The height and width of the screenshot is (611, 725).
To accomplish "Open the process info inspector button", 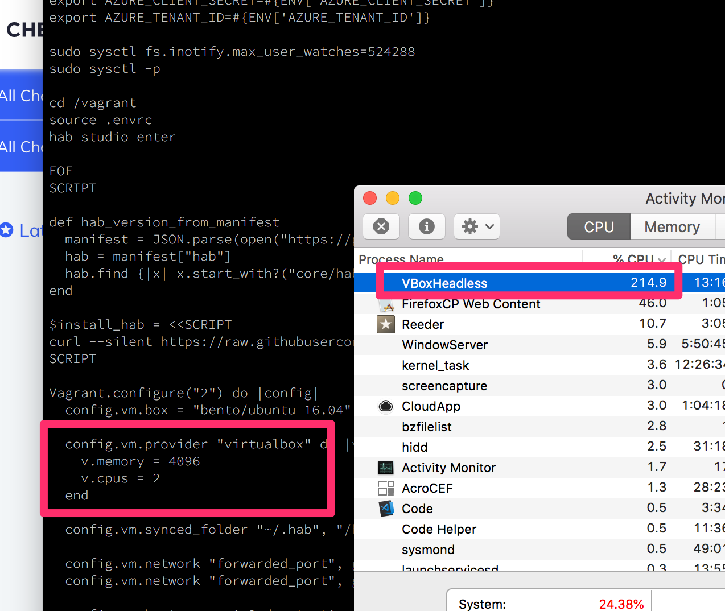I will coord(427,226).
